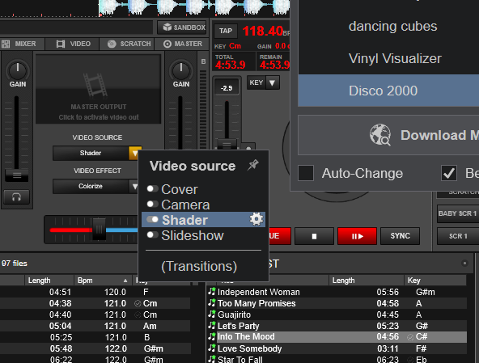The width and height of the screenshot is (479, 363).
Task: Open Shader settings gear
Action: (x=256, y=220)
